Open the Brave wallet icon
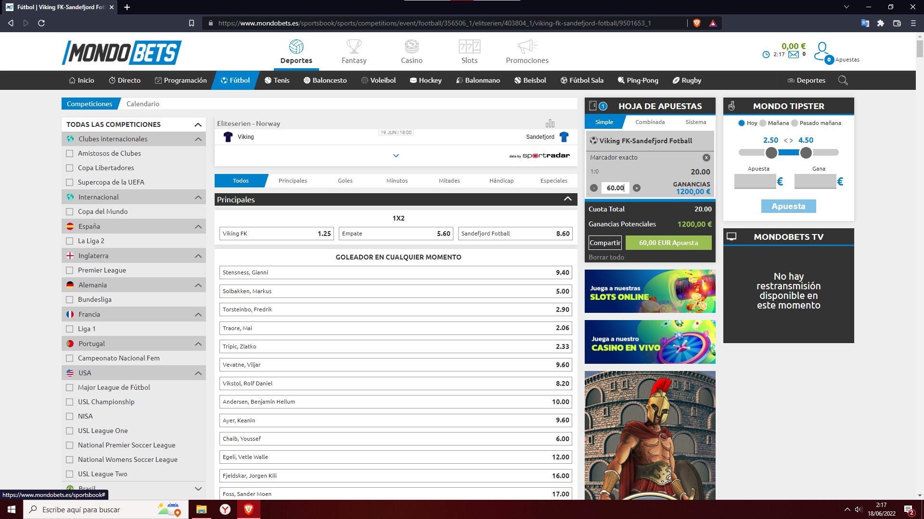The image size is (924, 519). tap(897, 23)
